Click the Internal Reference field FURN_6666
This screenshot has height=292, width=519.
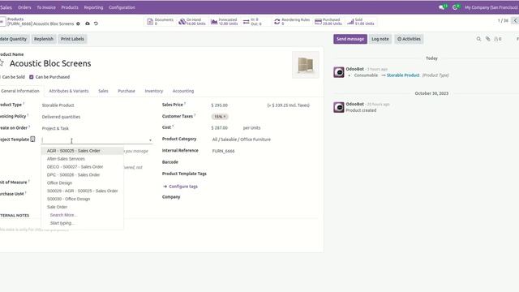(x=265, y=151)
